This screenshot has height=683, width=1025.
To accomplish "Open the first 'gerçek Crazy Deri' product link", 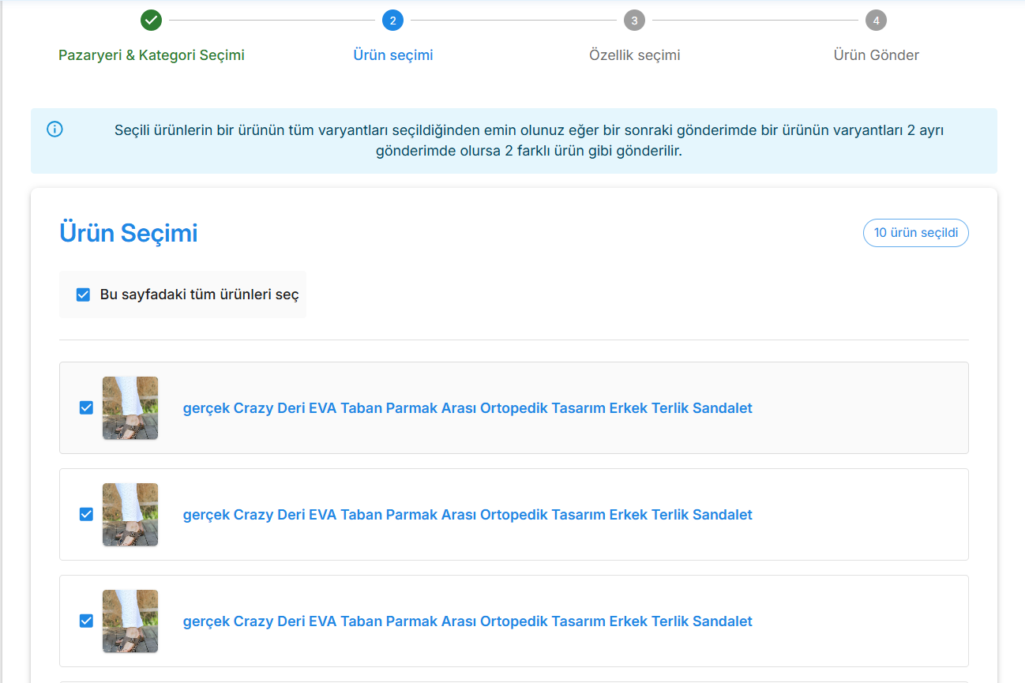I will 467,408.
